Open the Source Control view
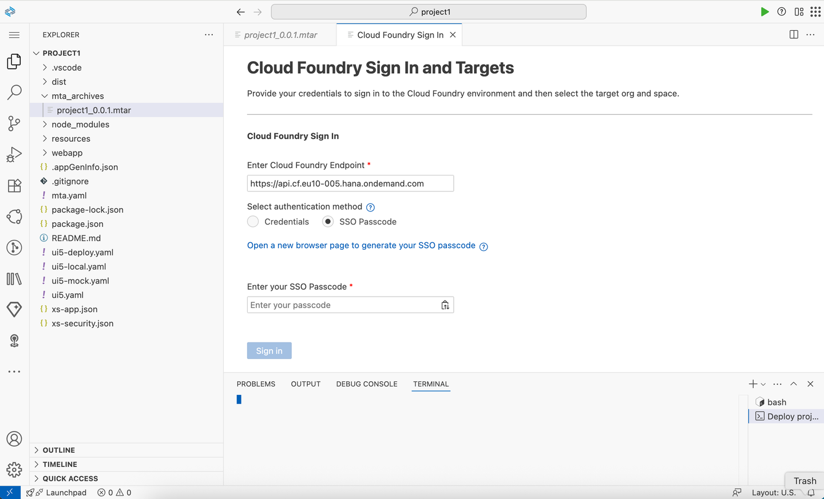Viewport: 824px width, 499px height. point(14,123)
